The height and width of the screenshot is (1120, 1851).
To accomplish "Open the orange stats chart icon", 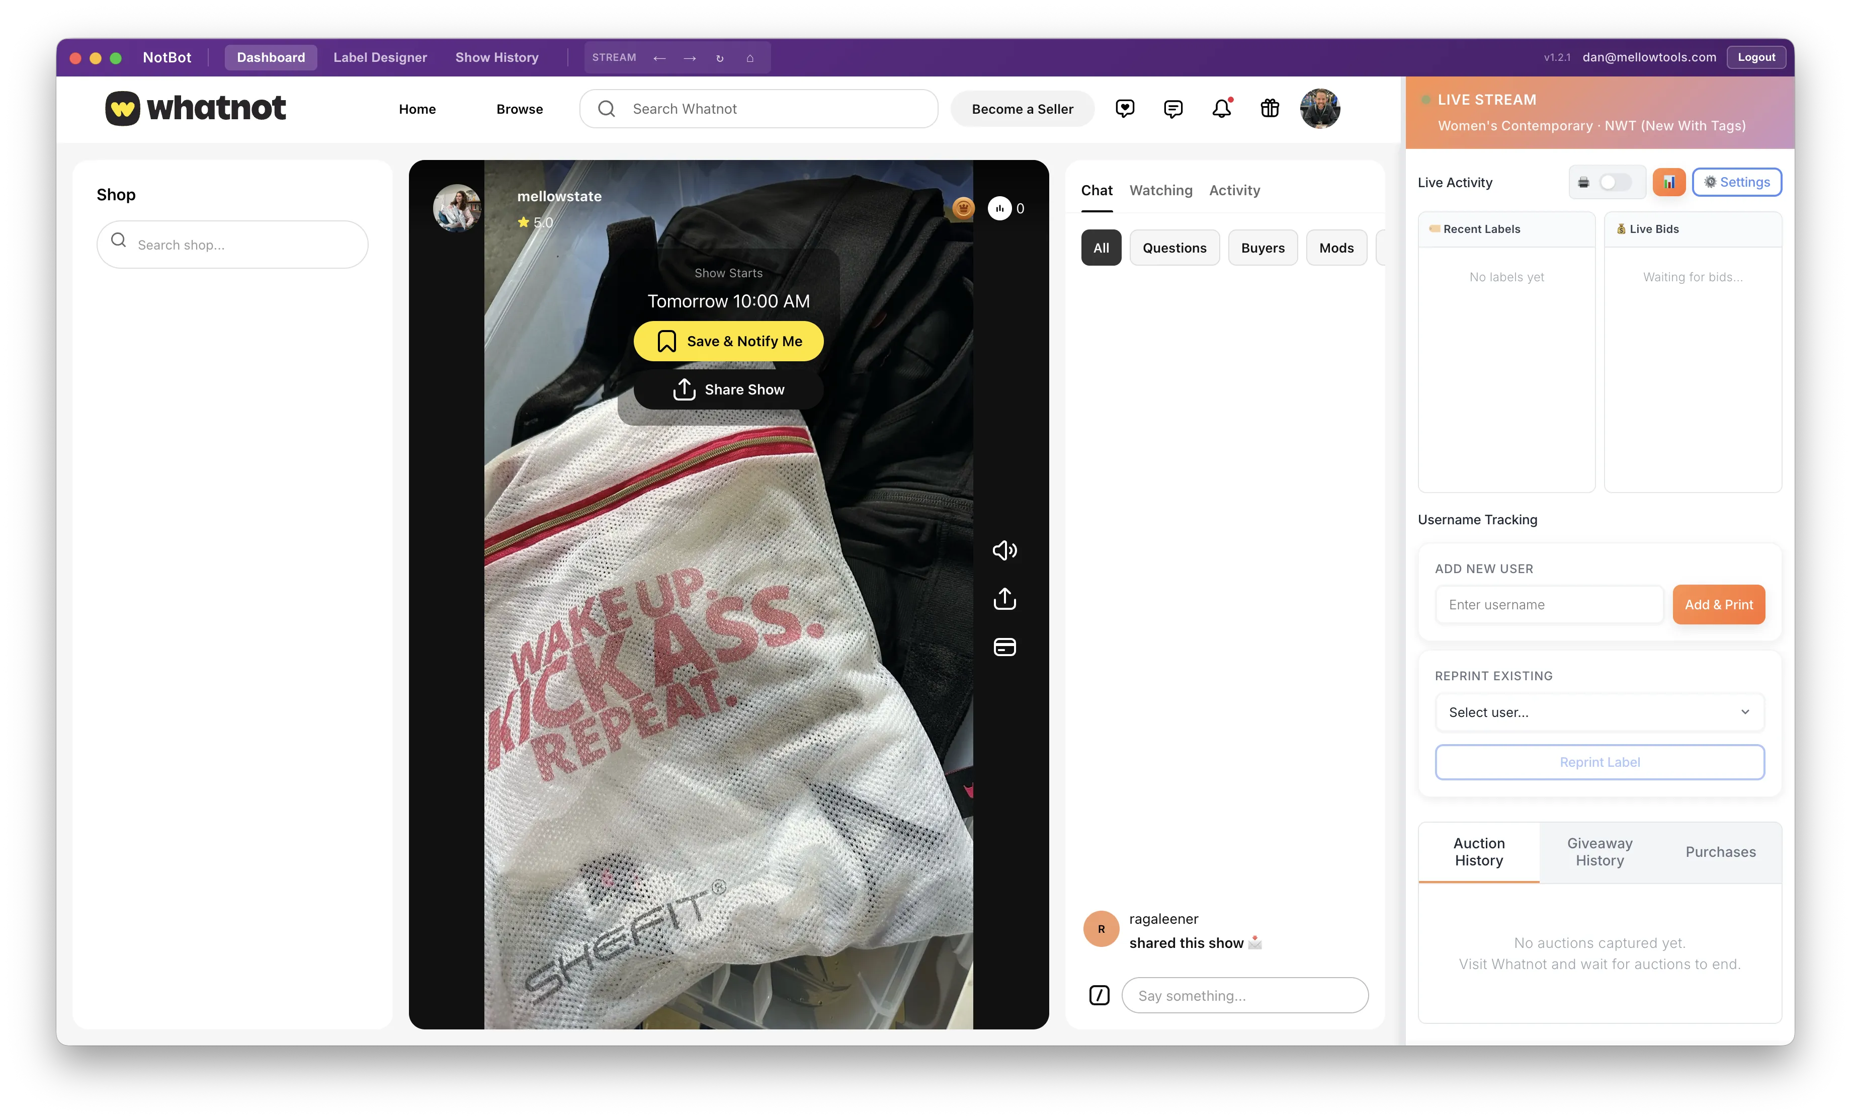I will click(1669, 182).
